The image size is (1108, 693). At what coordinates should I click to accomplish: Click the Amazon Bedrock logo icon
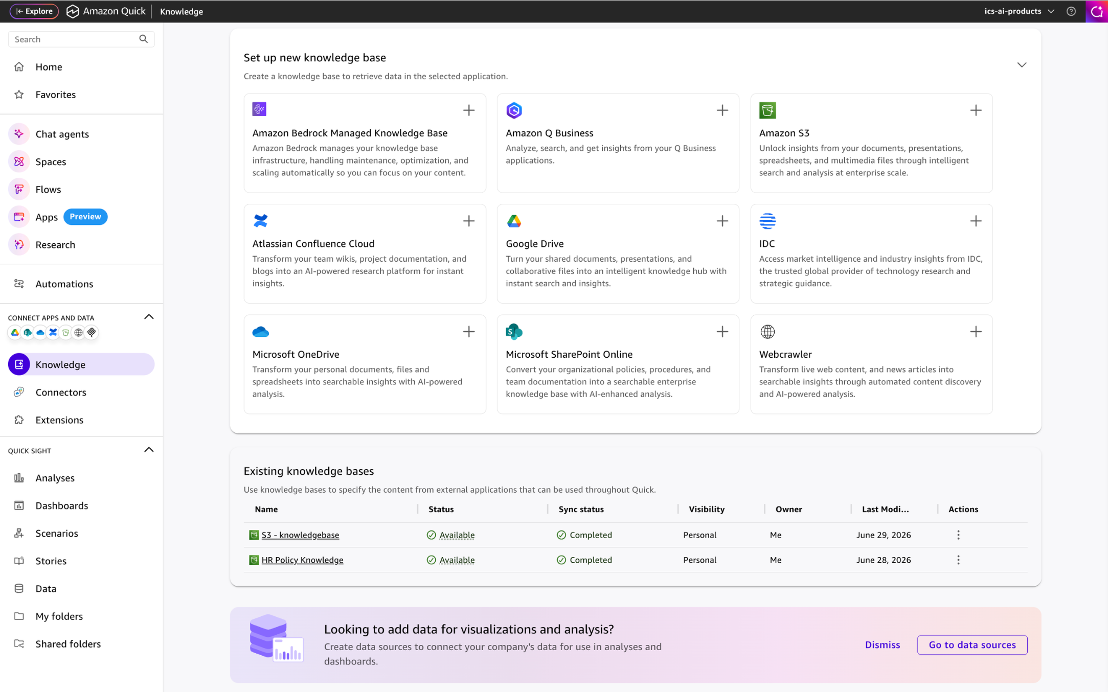point(259,109)
